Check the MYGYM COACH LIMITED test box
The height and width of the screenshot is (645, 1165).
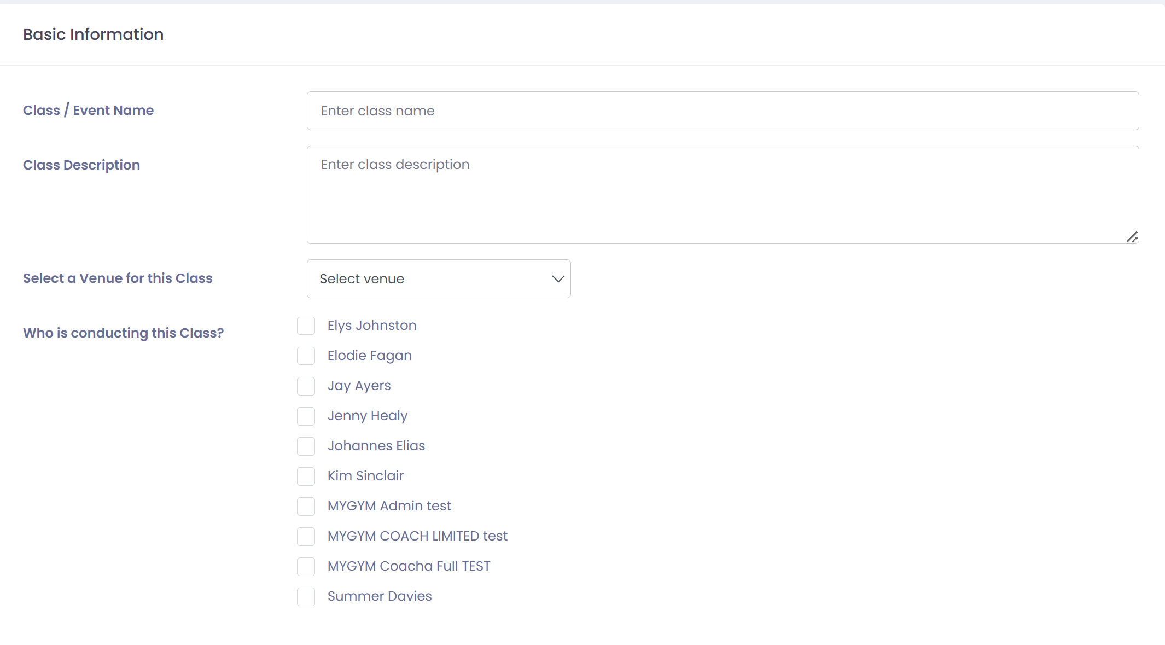pos(306,537)
